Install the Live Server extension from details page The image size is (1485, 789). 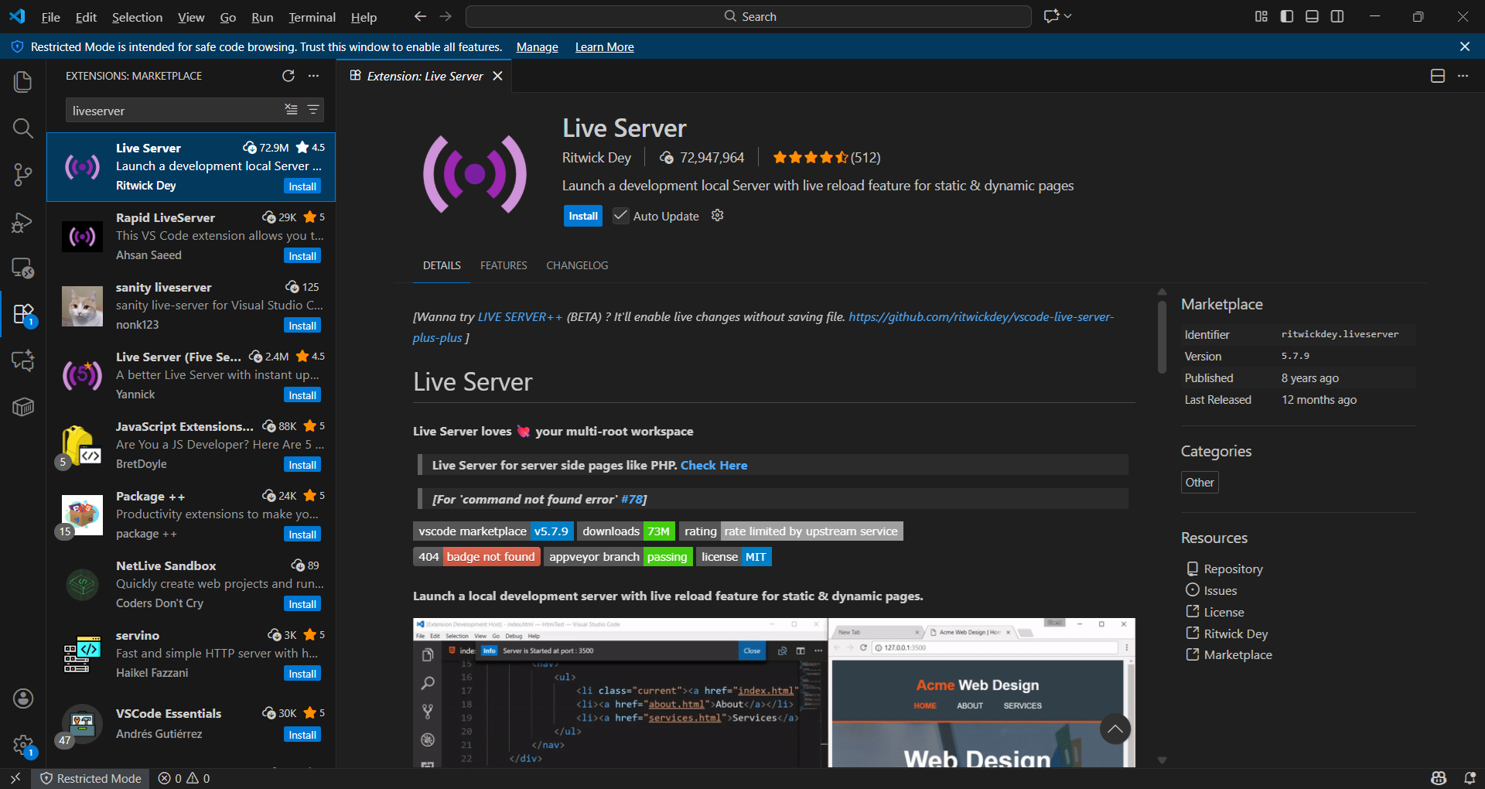pos(583,216)
